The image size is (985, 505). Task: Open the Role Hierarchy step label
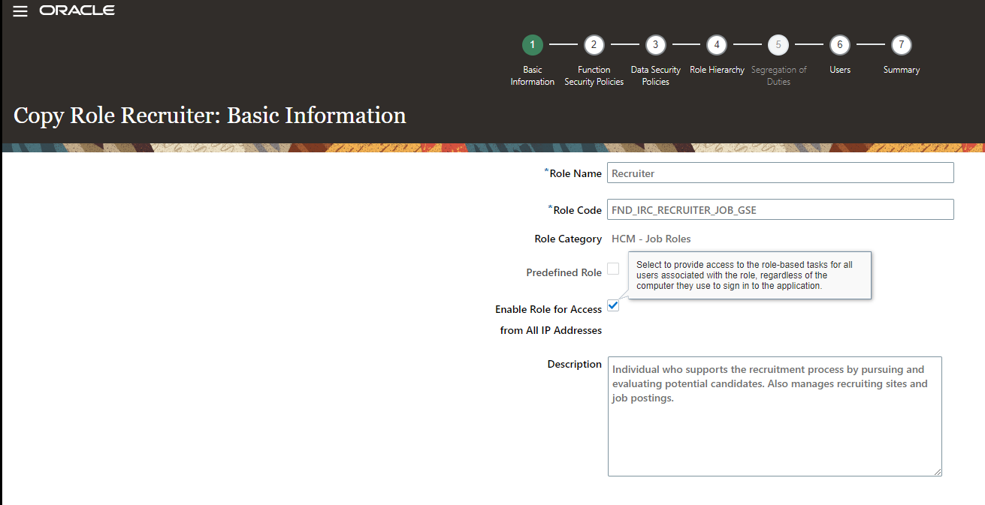tap(717, 70)
